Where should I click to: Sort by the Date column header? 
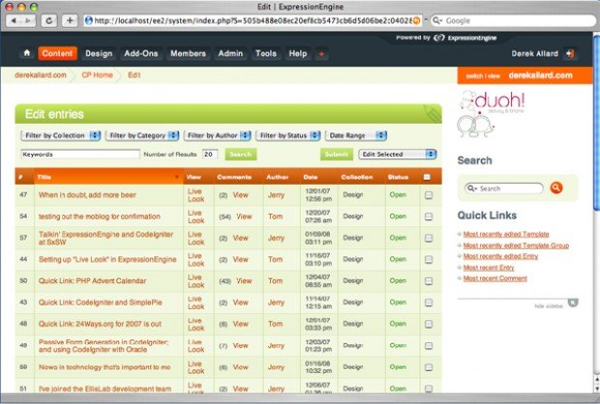tap(311, 177)
